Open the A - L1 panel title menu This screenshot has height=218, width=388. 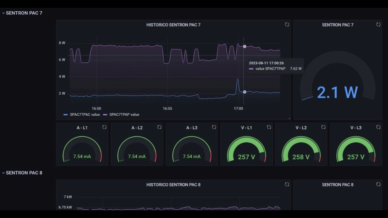pyautogui.click(x=82, y=128)
